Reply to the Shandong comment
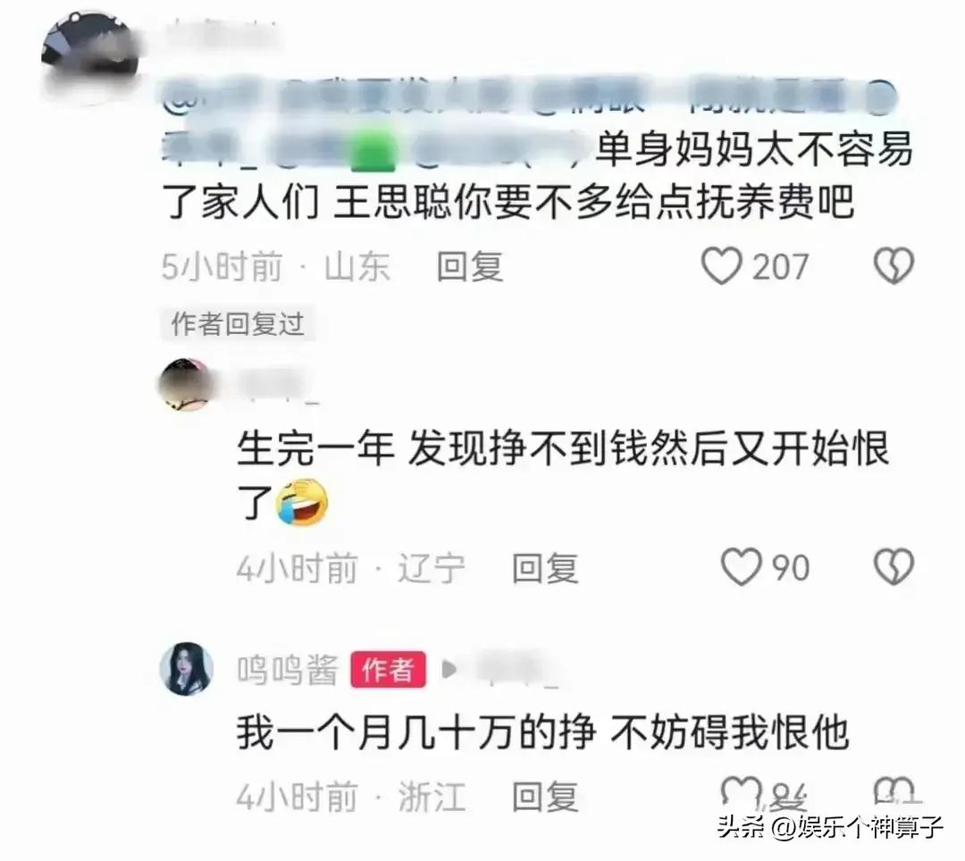Screen dimensions: 965x861 coord(470,267)
